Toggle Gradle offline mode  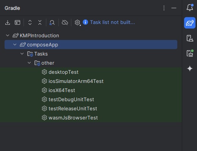click(65, 22)
